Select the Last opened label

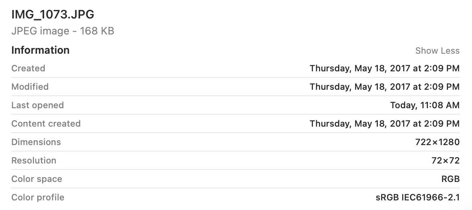[x=38, y=105]
